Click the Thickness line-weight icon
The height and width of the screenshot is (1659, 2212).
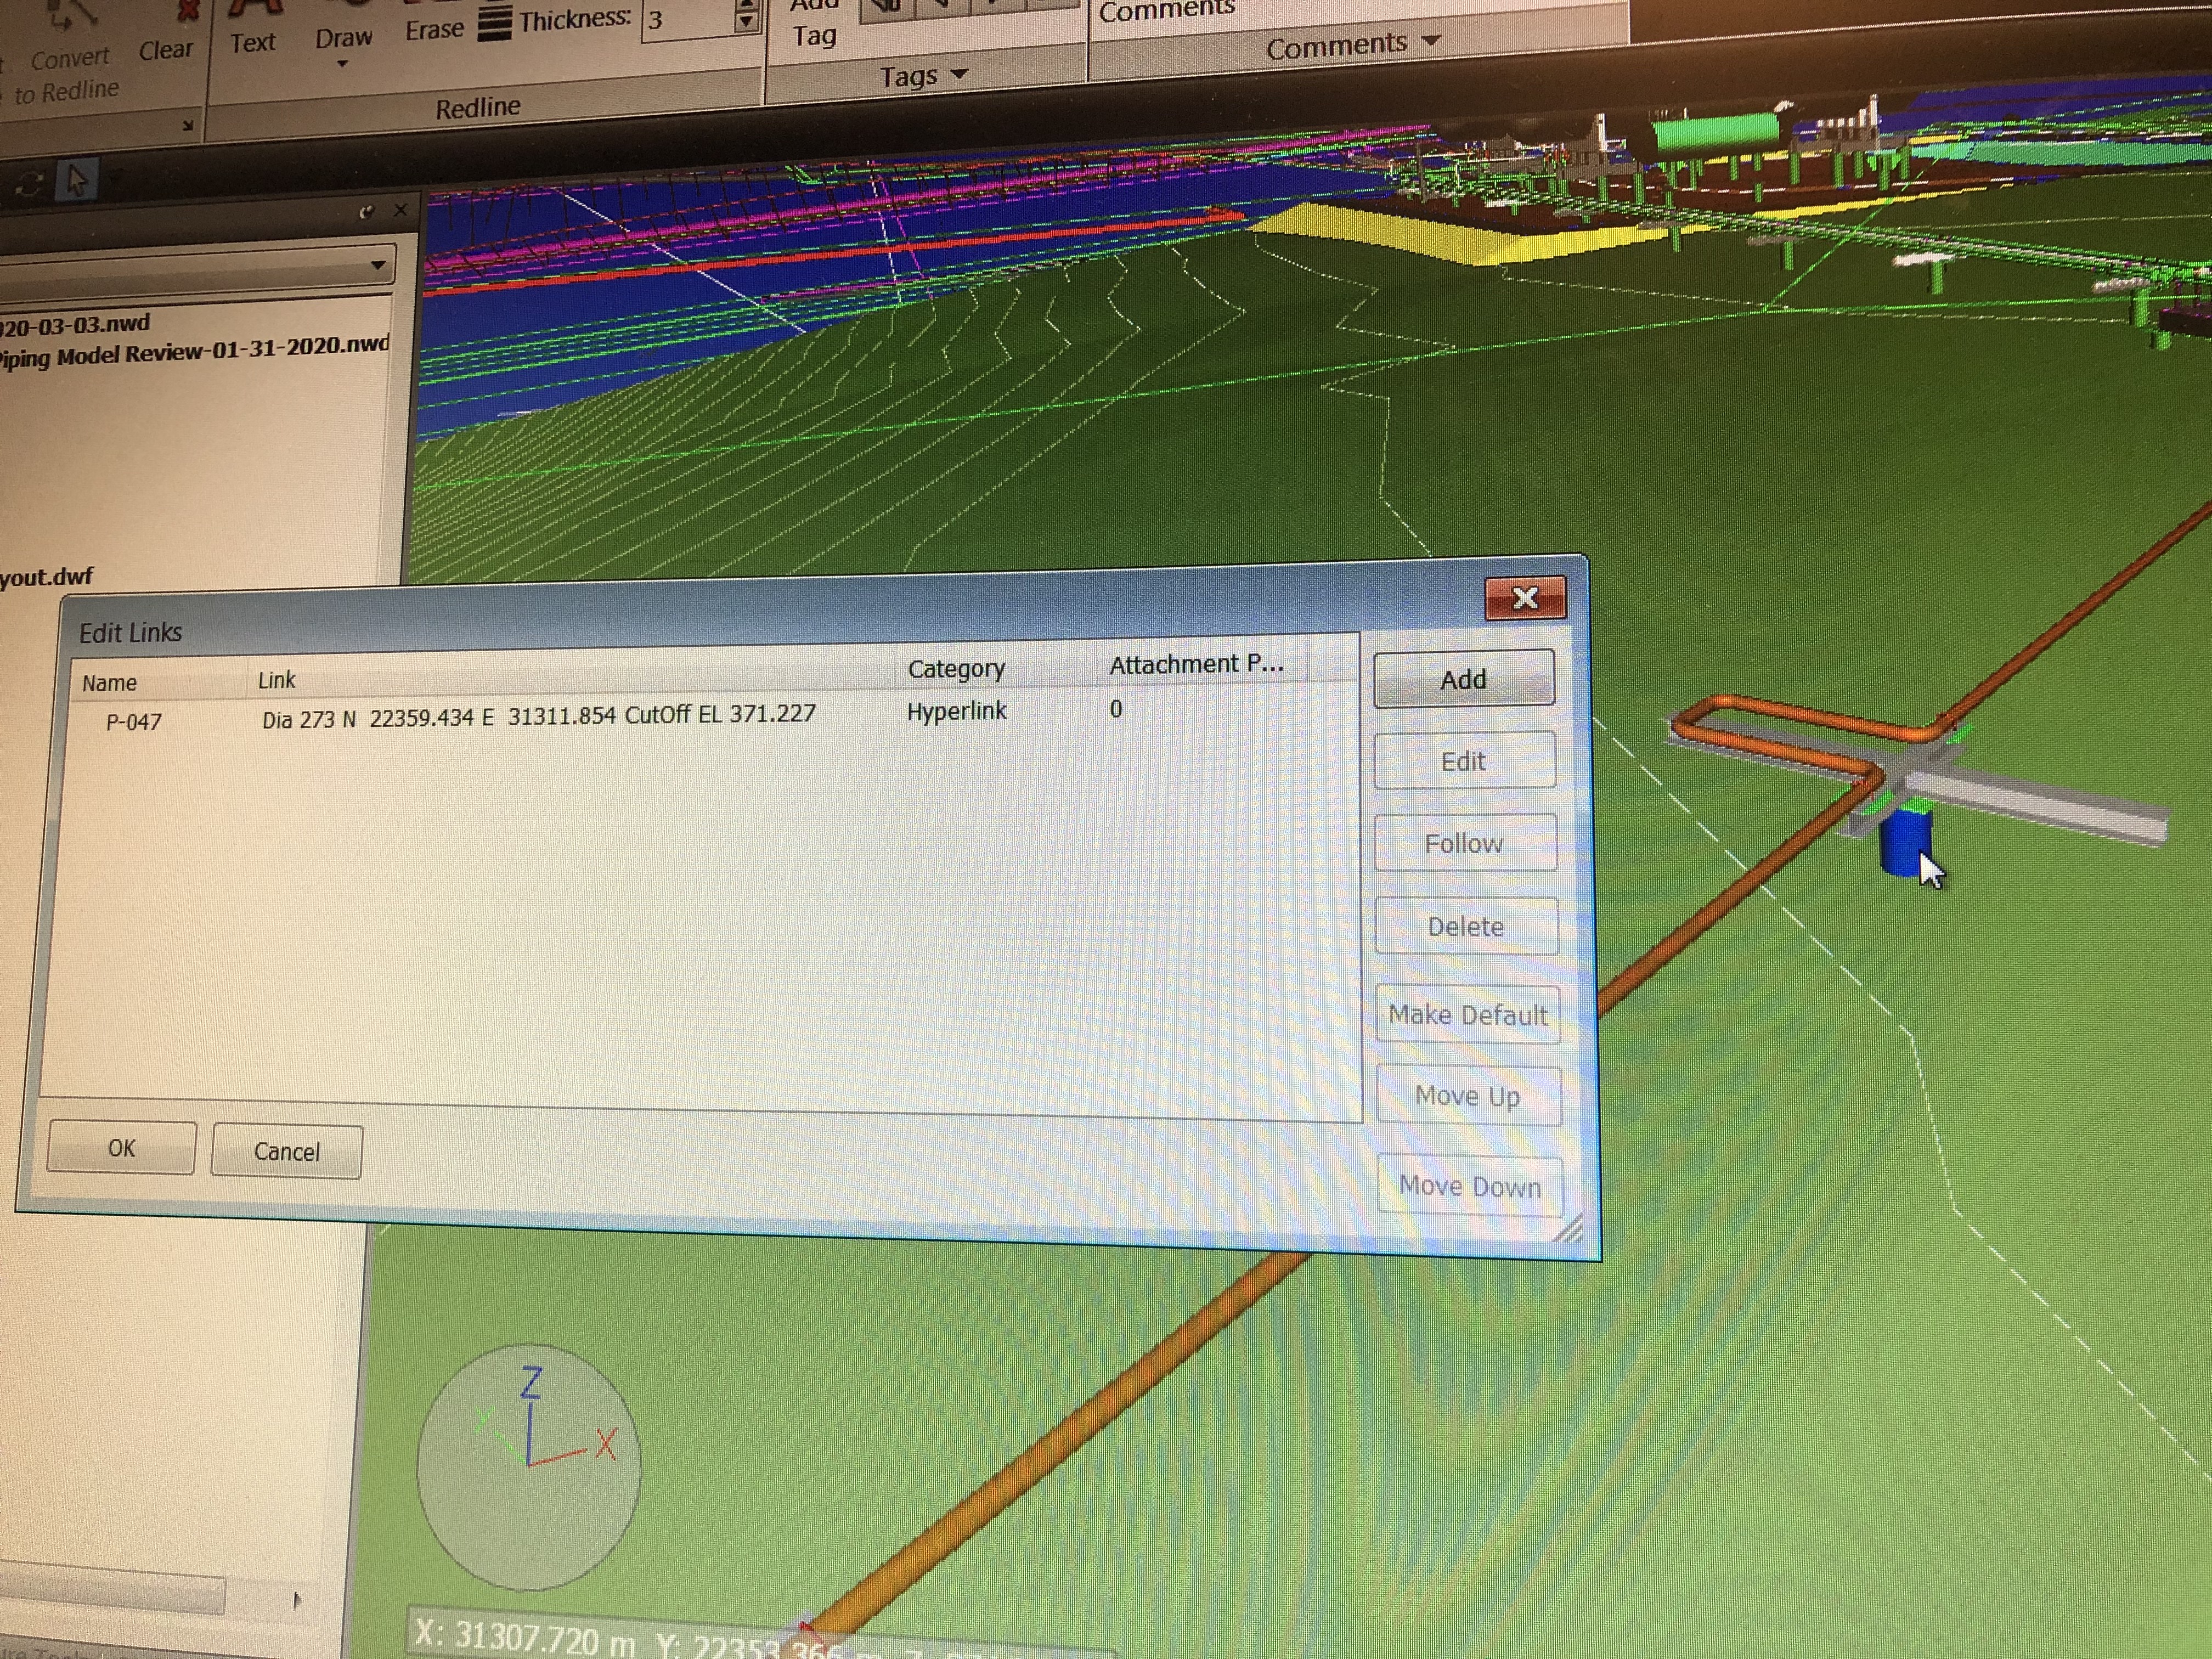(x=494, y=22)
